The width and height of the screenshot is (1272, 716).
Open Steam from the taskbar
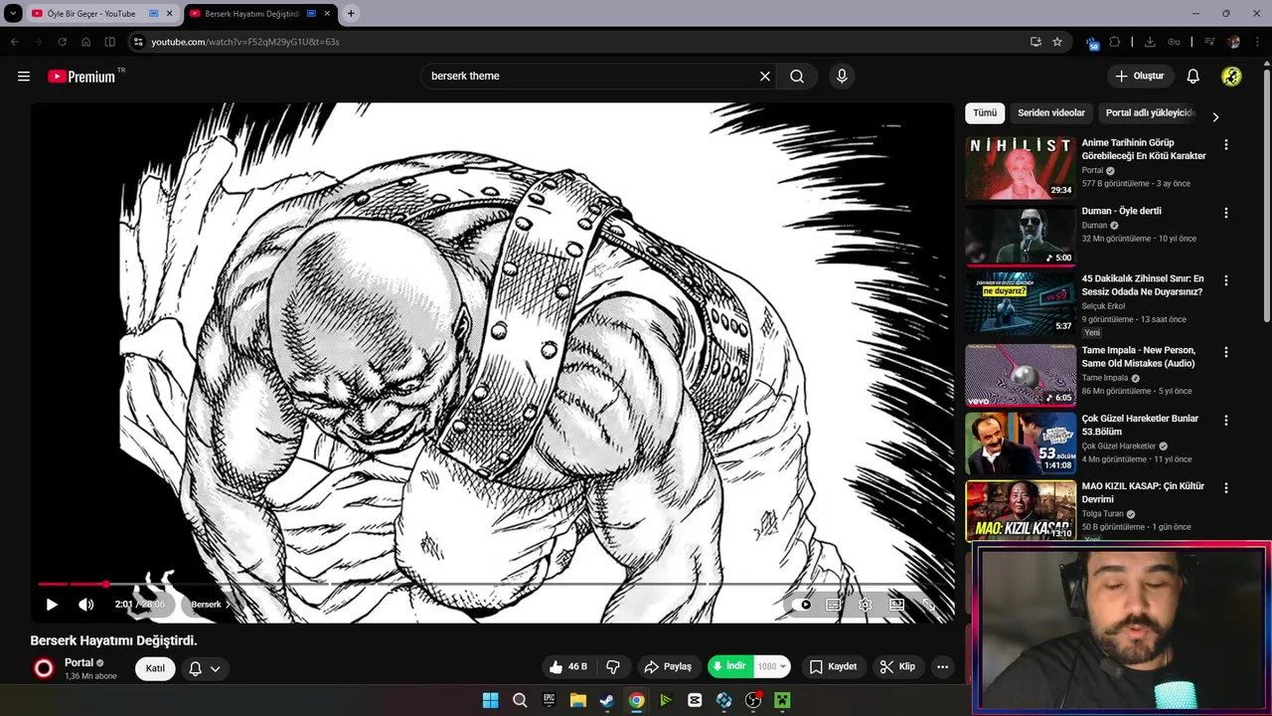(x=607, y=700)
